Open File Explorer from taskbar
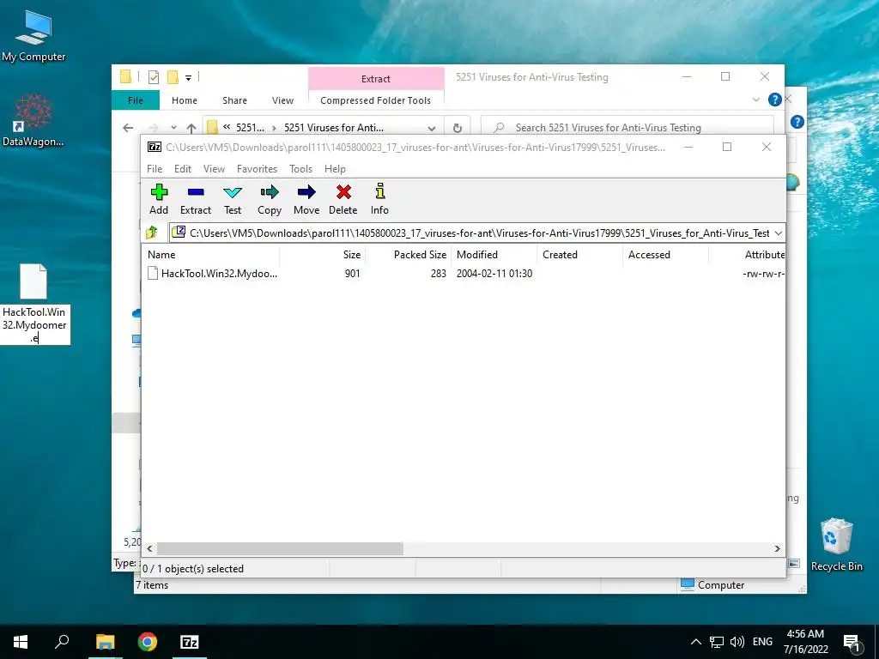The width and height of the screenshot is (879, 659). 105,642
